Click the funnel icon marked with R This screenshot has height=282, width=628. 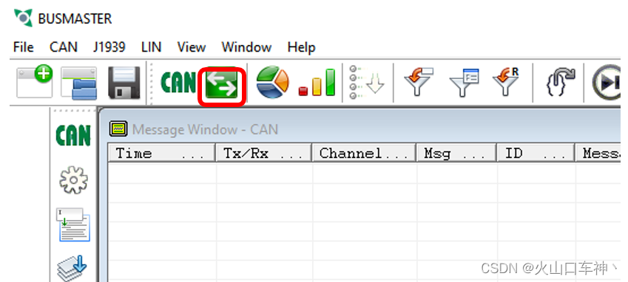(x=505, y=81)
